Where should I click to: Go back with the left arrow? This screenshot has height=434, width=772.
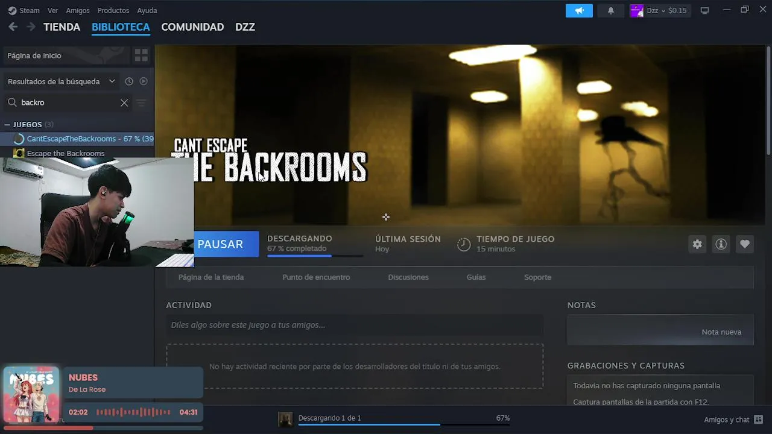[13, 27]
